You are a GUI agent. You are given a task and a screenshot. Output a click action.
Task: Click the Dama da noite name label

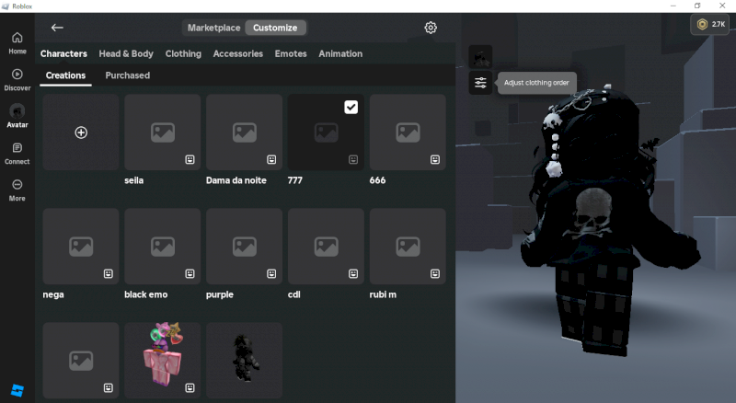(x=236, y=180)
